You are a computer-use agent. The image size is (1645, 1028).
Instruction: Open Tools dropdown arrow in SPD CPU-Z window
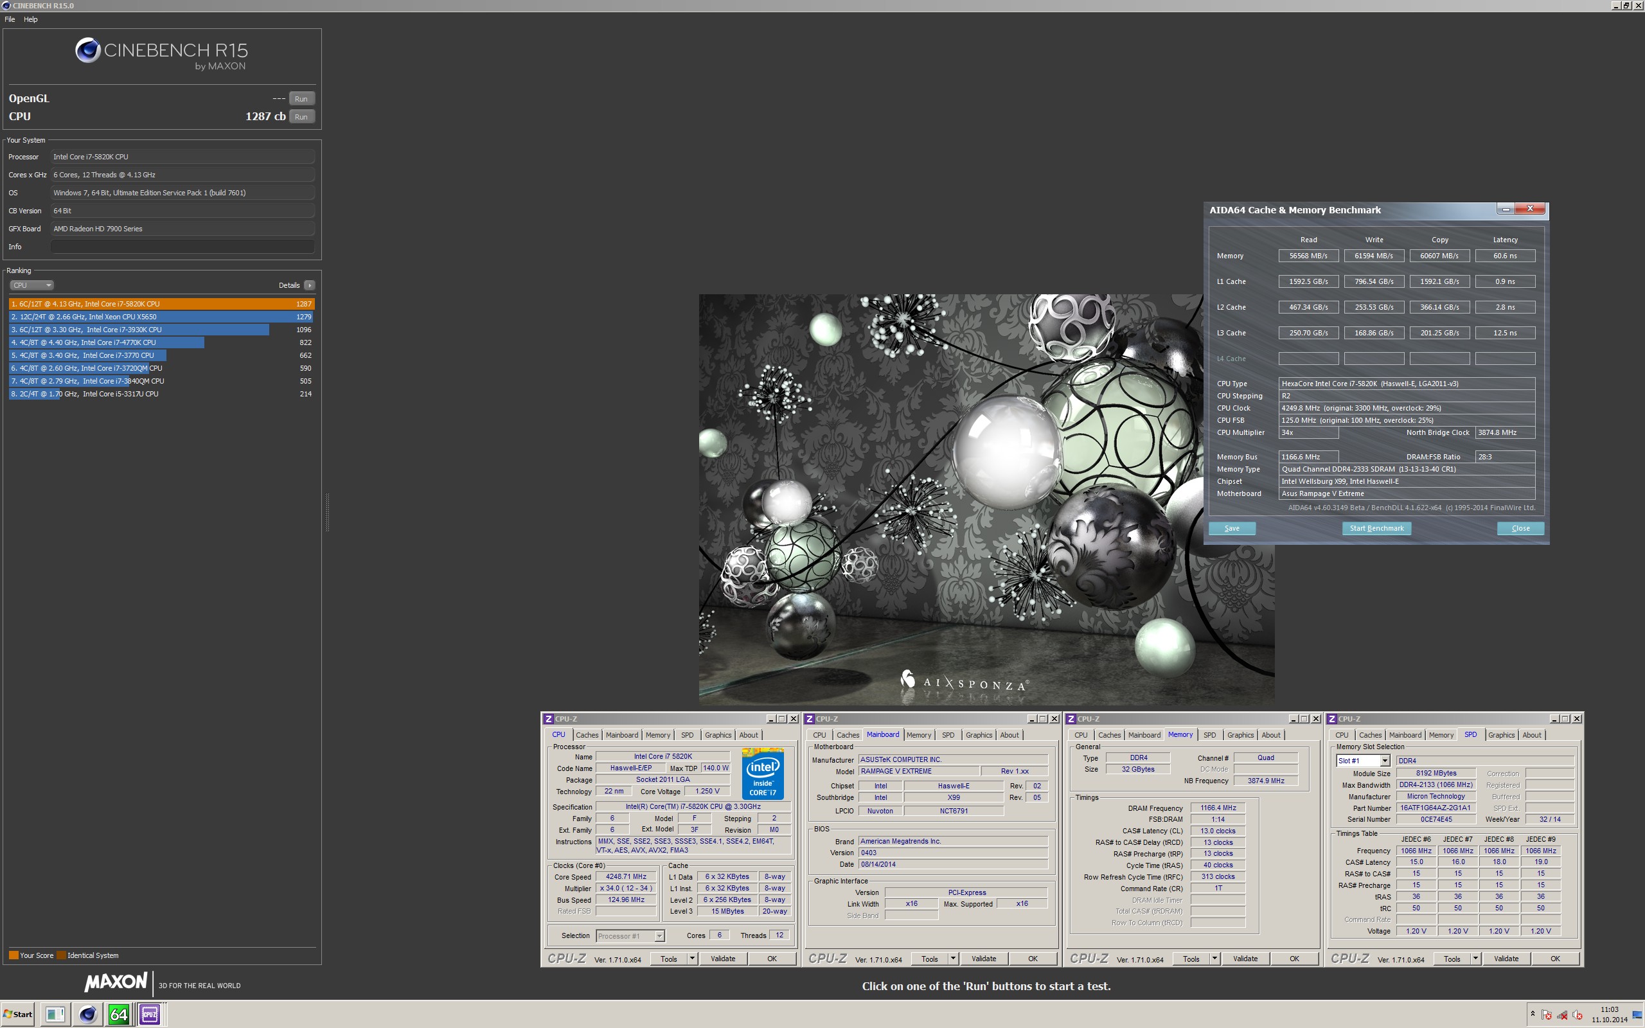pos(1476,959)
